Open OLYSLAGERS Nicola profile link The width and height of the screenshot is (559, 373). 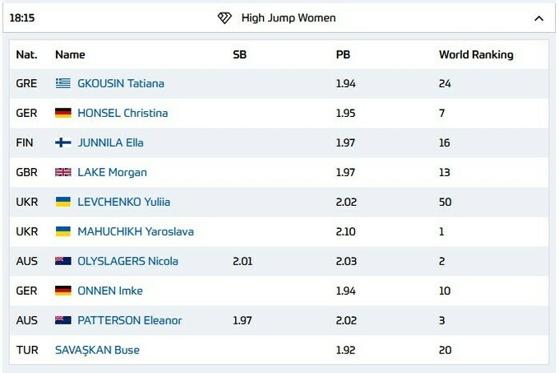[x=127, y=261]
